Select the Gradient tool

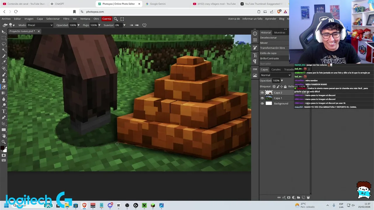4,93
